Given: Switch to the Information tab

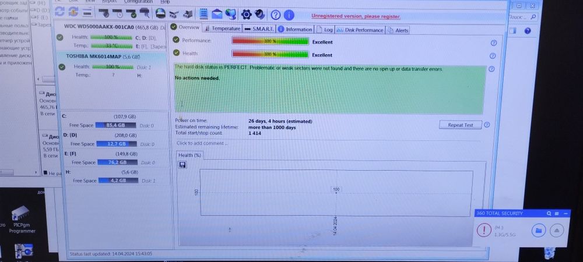Looking at the screenshot, I should pos(295,29).
